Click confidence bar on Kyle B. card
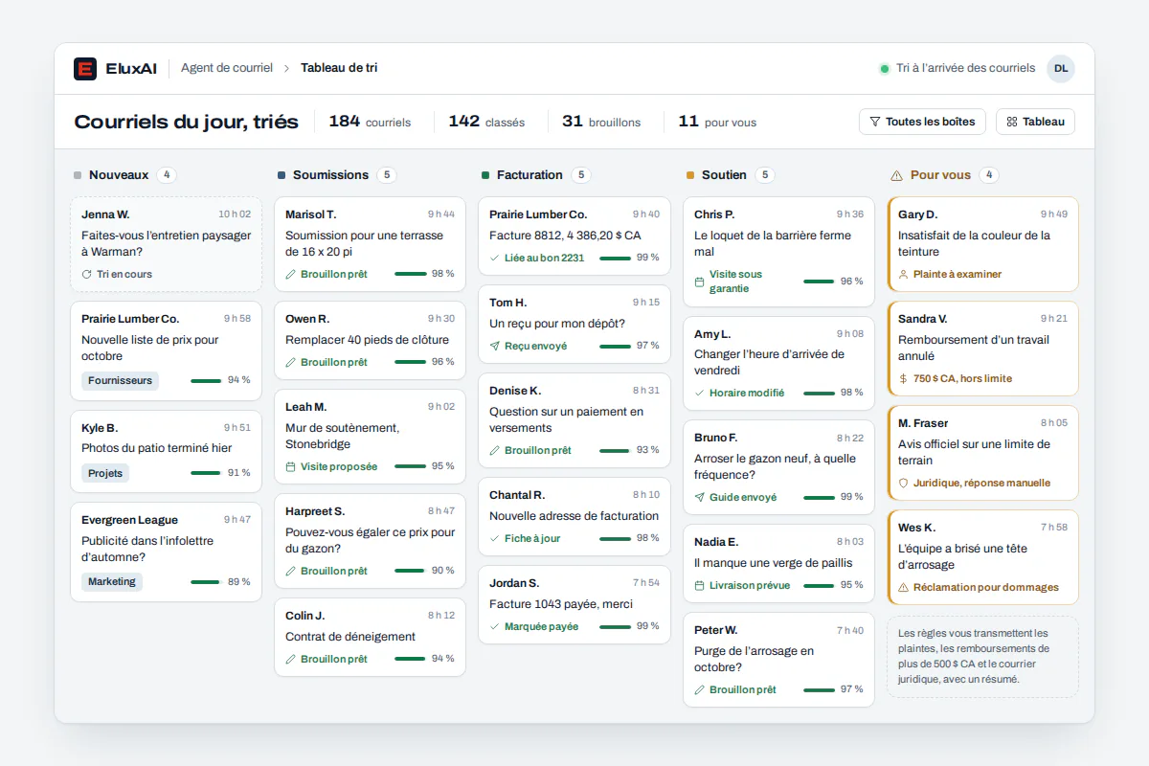Viewport: 1149px width, 766px height. [206, 473]
